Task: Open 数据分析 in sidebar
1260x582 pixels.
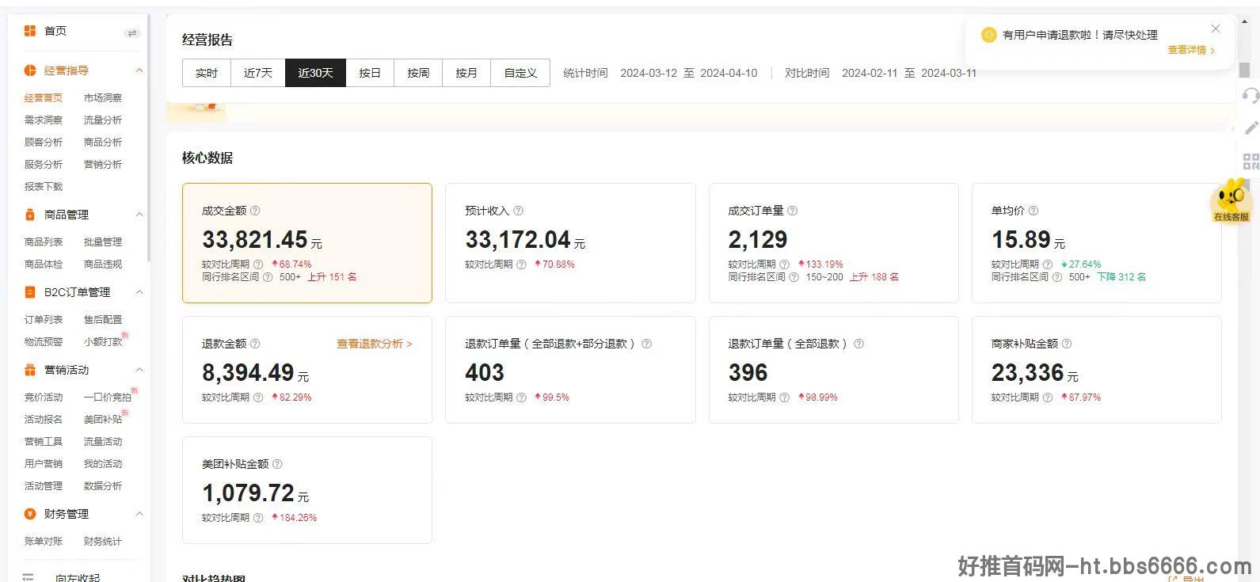Action: pyautogui.click(x=103, y=486)
